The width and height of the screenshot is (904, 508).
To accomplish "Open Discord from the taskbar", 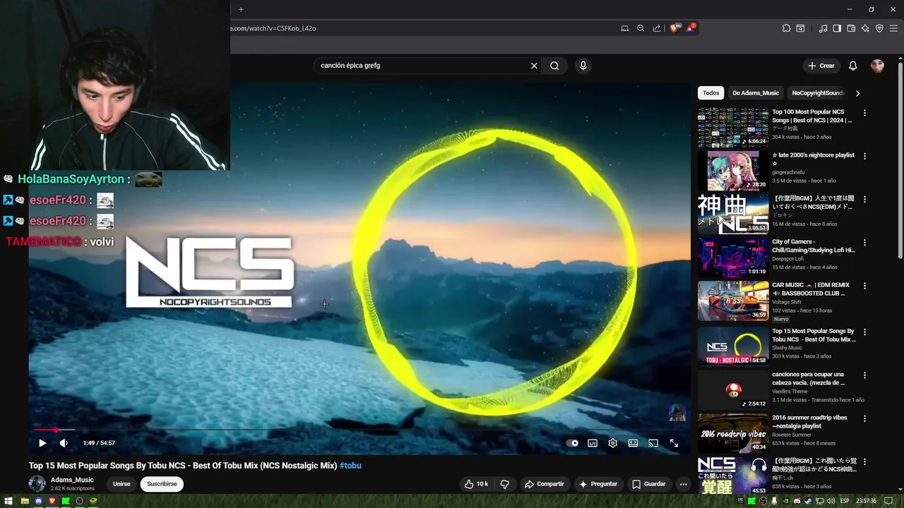I will (x=38, y=501).
